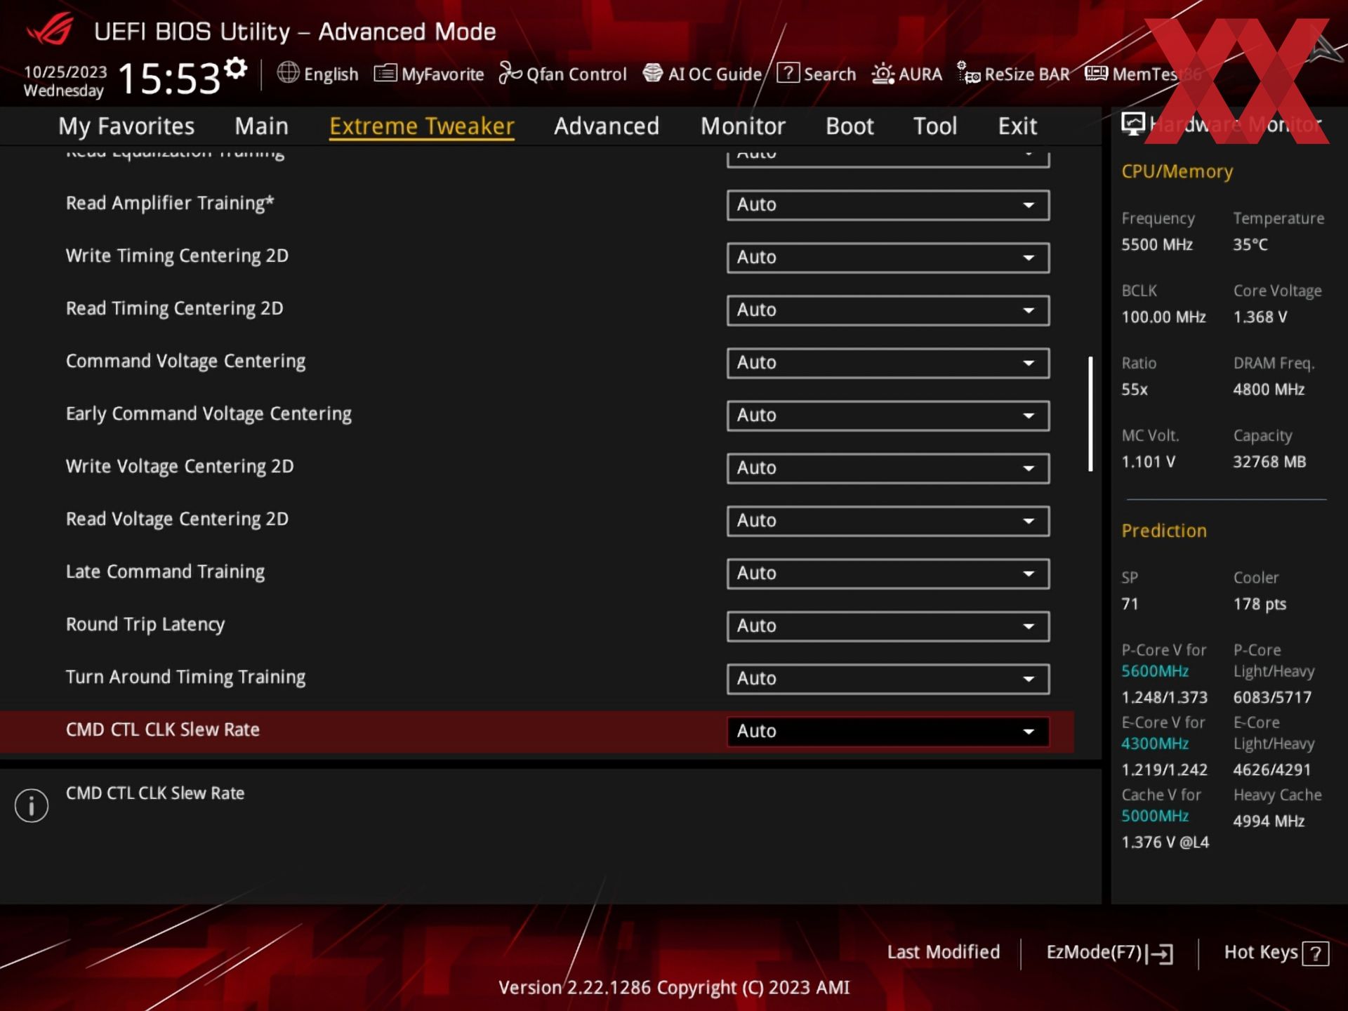Click the 178 pts cooler score

(x=1260, y=604)
